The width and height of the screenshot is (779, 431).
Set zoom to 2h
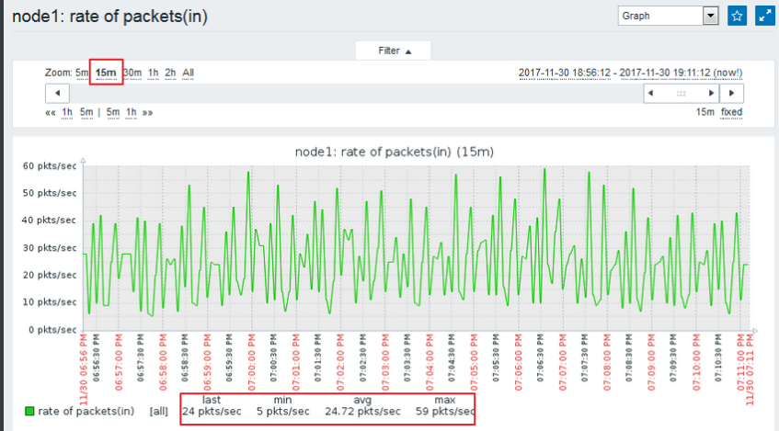coord(170,73)
